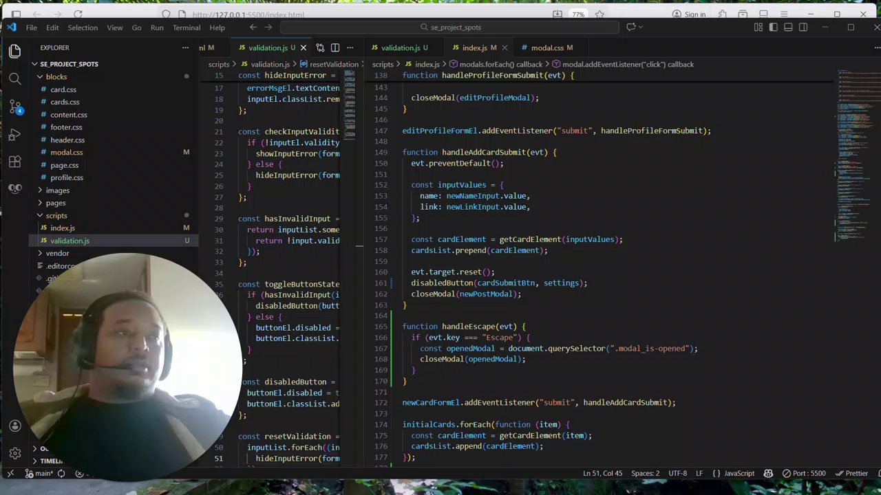Toggle secondary side bar layout icon

tap(803, 27)
